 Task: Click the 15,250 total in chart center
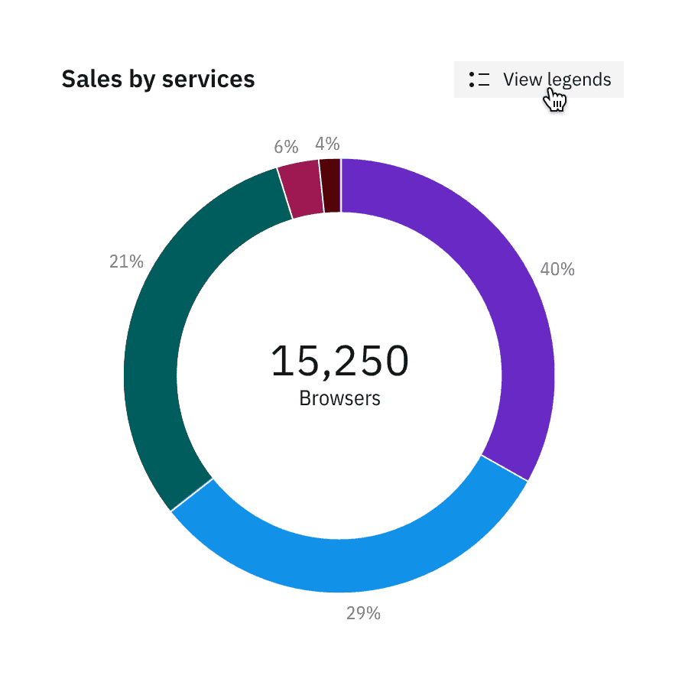340,361
